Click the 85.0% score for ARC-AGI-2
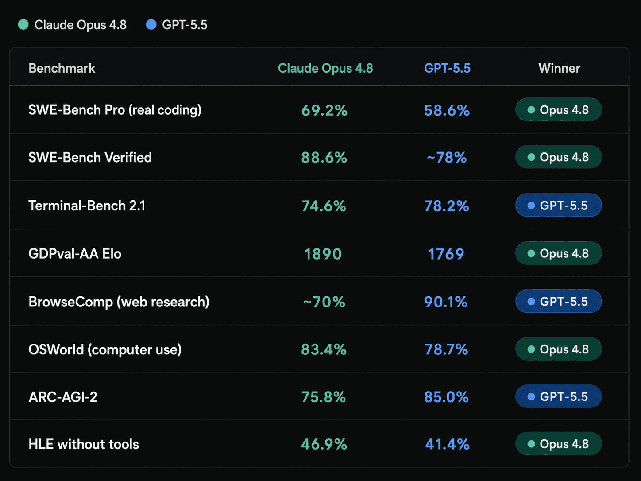The width and height of the screenshot is (641, 481). 447,397
